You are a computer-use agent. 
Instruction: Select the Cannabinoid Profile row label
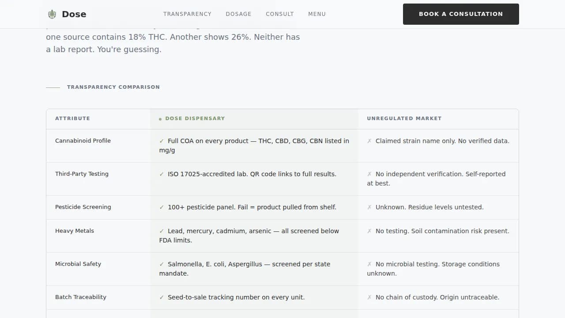coord(83,141)
